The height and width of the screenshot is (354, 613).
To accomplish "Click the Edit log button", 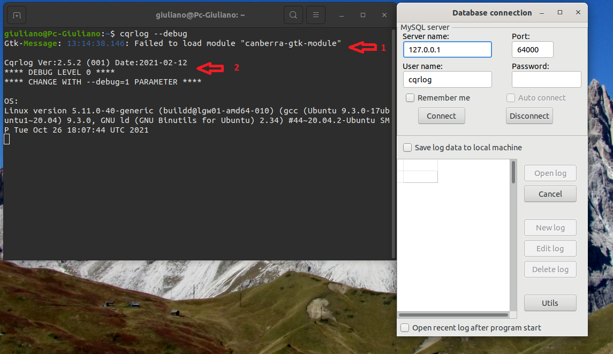I will 550,249.
